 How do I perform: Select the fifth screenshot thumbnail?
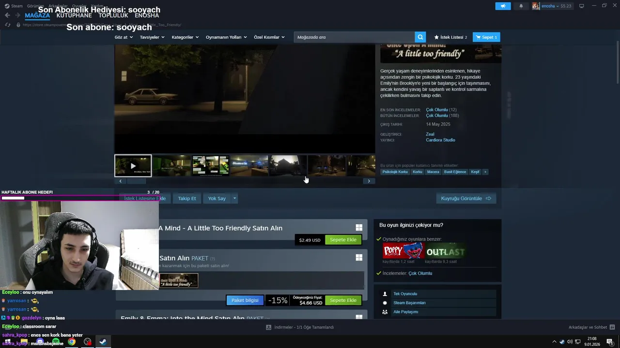288,166
